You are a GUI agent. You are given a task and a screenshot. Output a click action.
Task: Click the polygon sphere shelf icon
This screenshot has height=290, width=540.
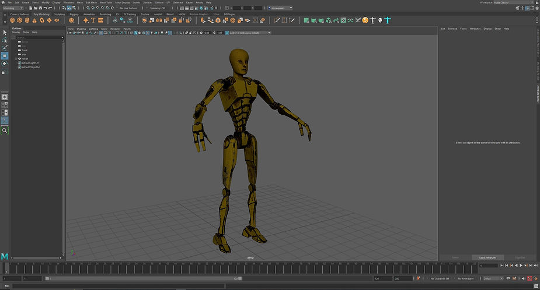click(x=12, y=20)
